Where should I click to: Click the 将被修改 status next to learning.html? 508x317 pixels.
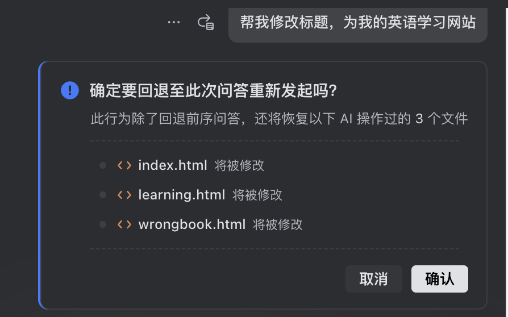pyautogui.click(x=257, y=195)
